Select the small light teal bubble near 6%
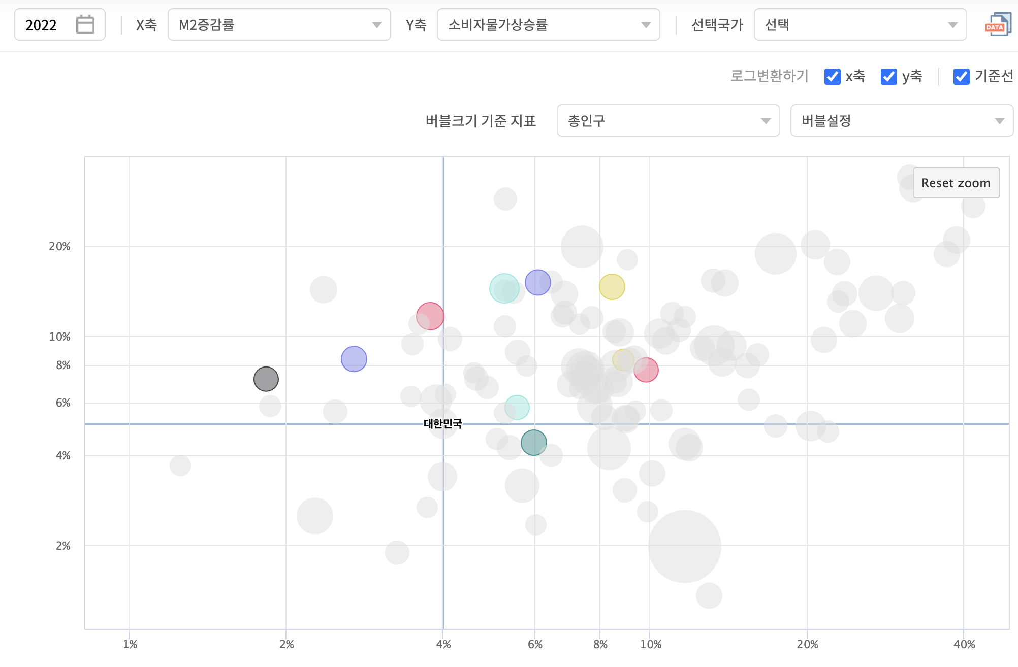The height and width of the screenshot is (667, 1018). coord(517,407)
